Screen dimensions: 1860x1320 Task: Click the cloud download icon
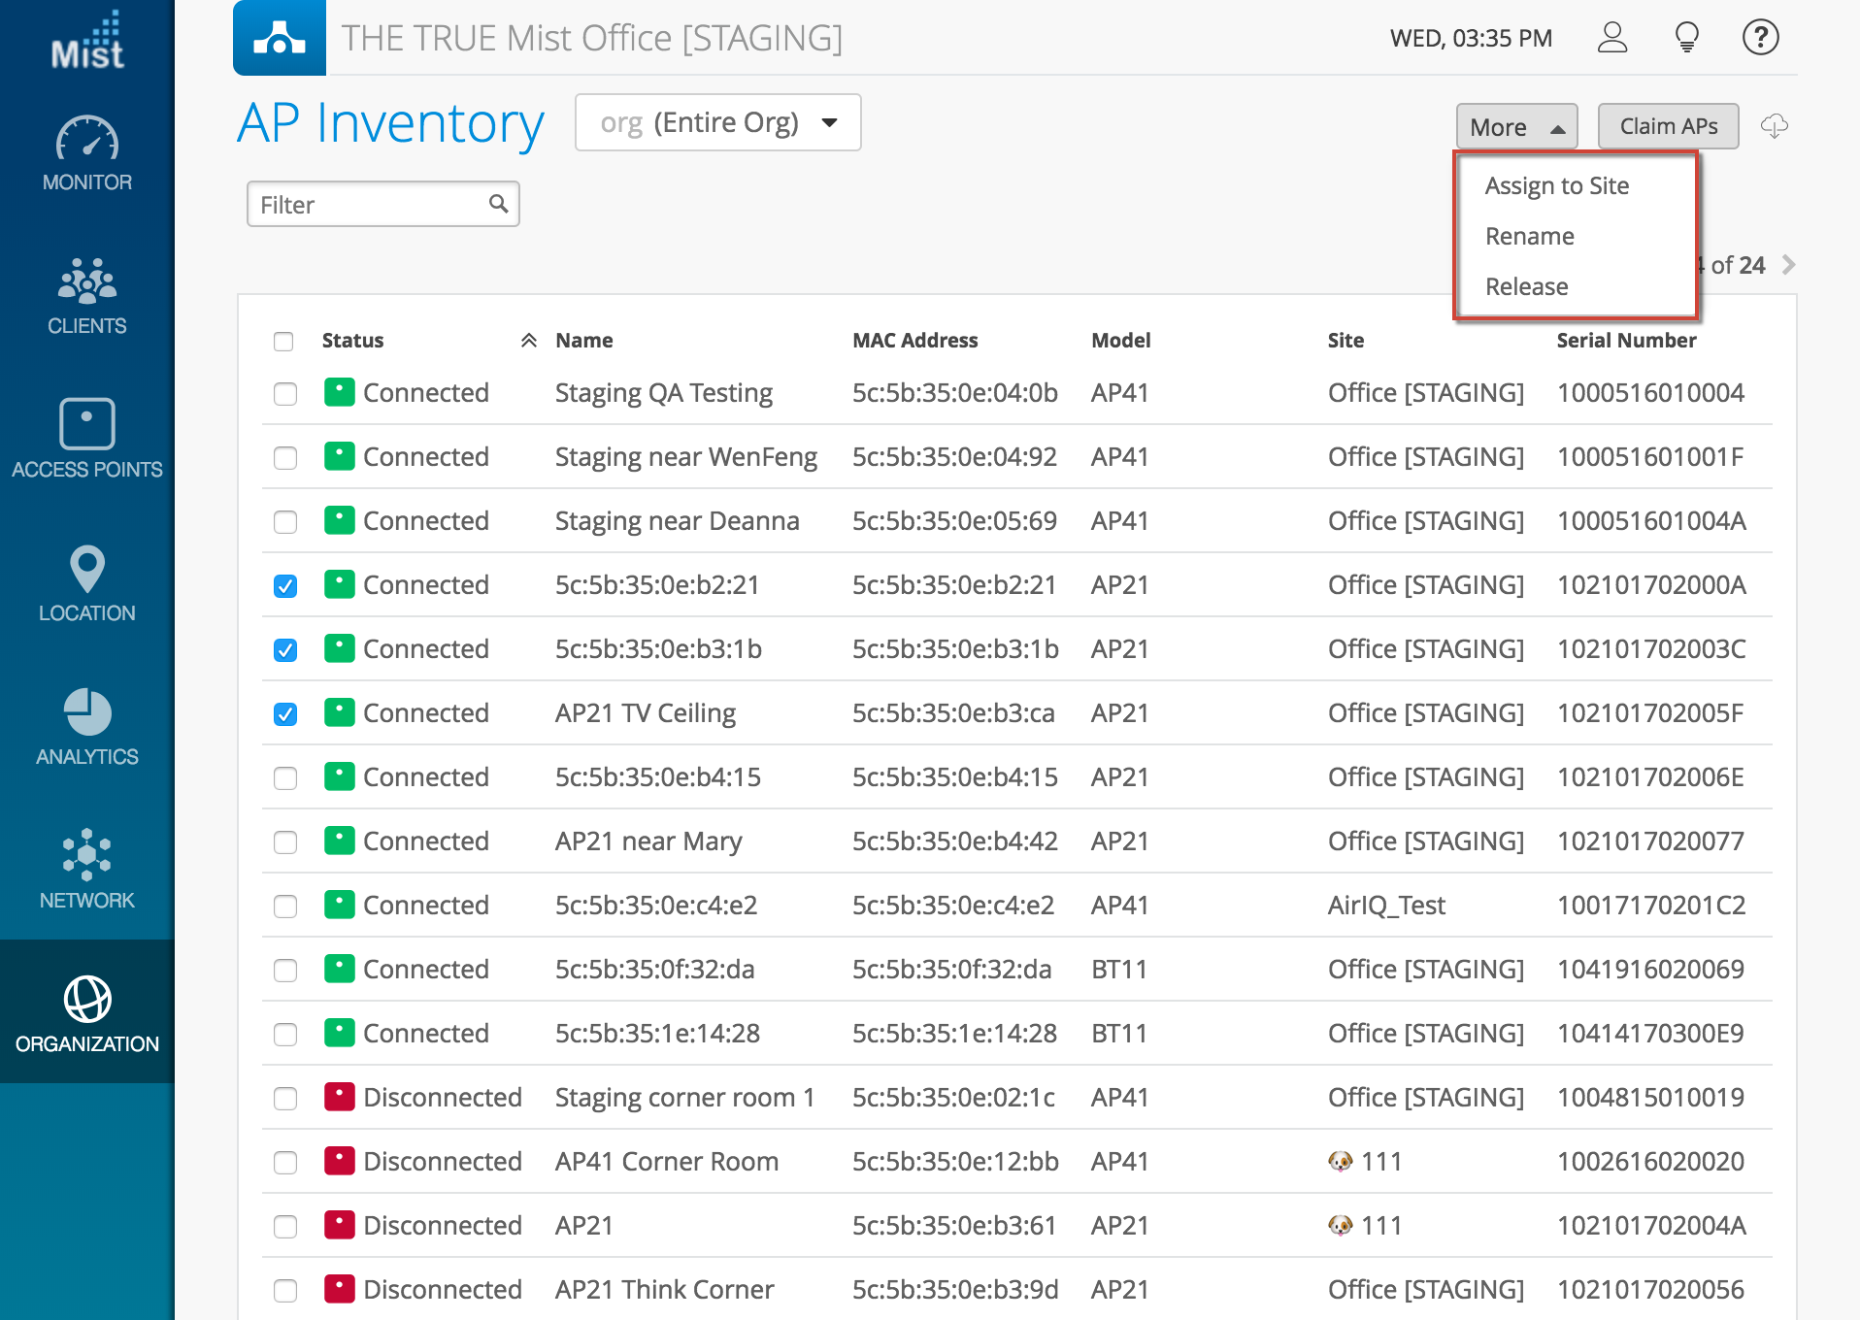click(1774, 126)
